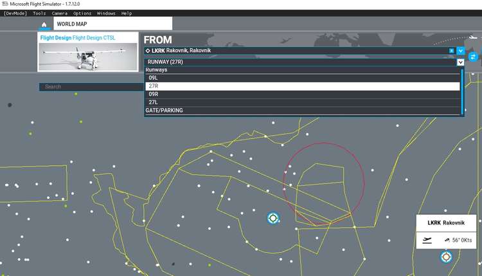The width and height of the screenshot is (482, 276).
Task: Click the Runways section header
Action: coord(156,70)
